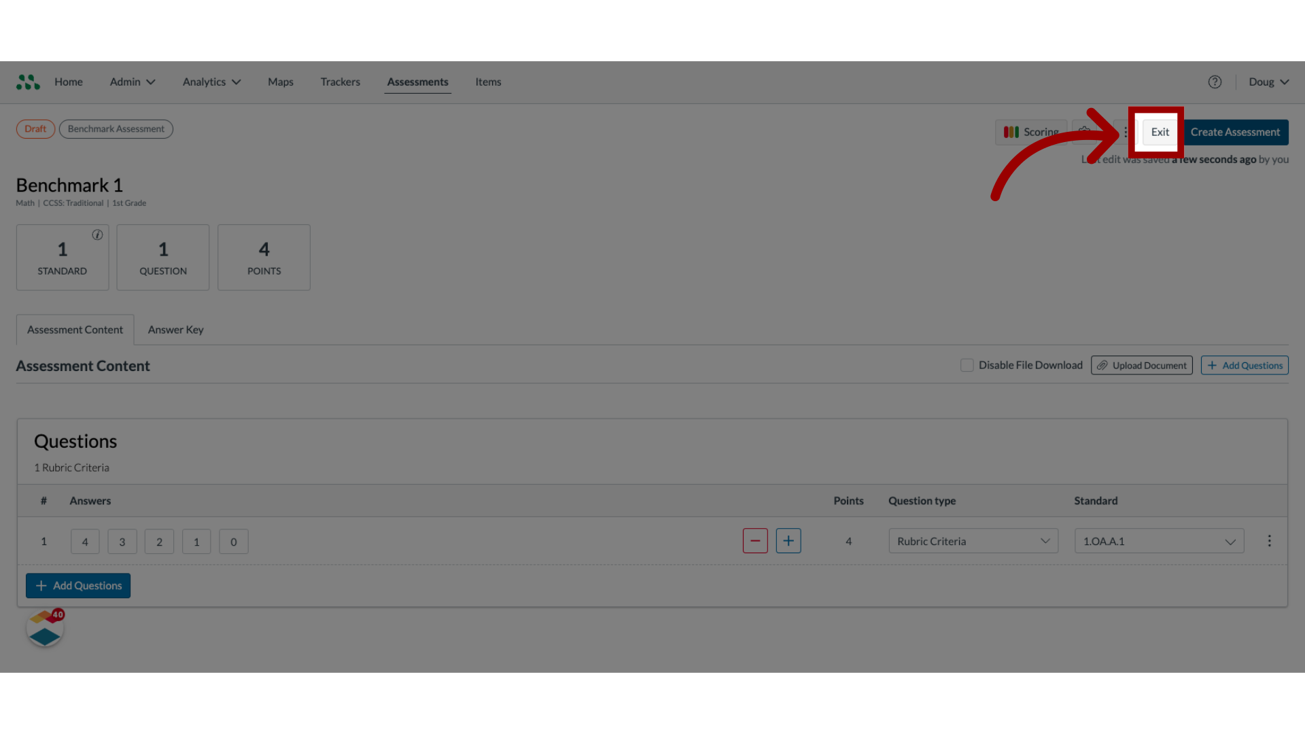Toggle the Disable File Download checkbox

[967, 365]
